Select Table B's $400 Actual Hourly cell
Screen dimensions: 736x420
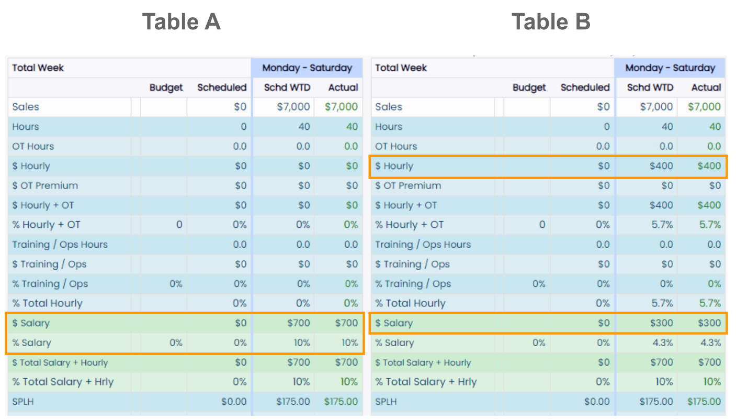(x=709, y=166)
